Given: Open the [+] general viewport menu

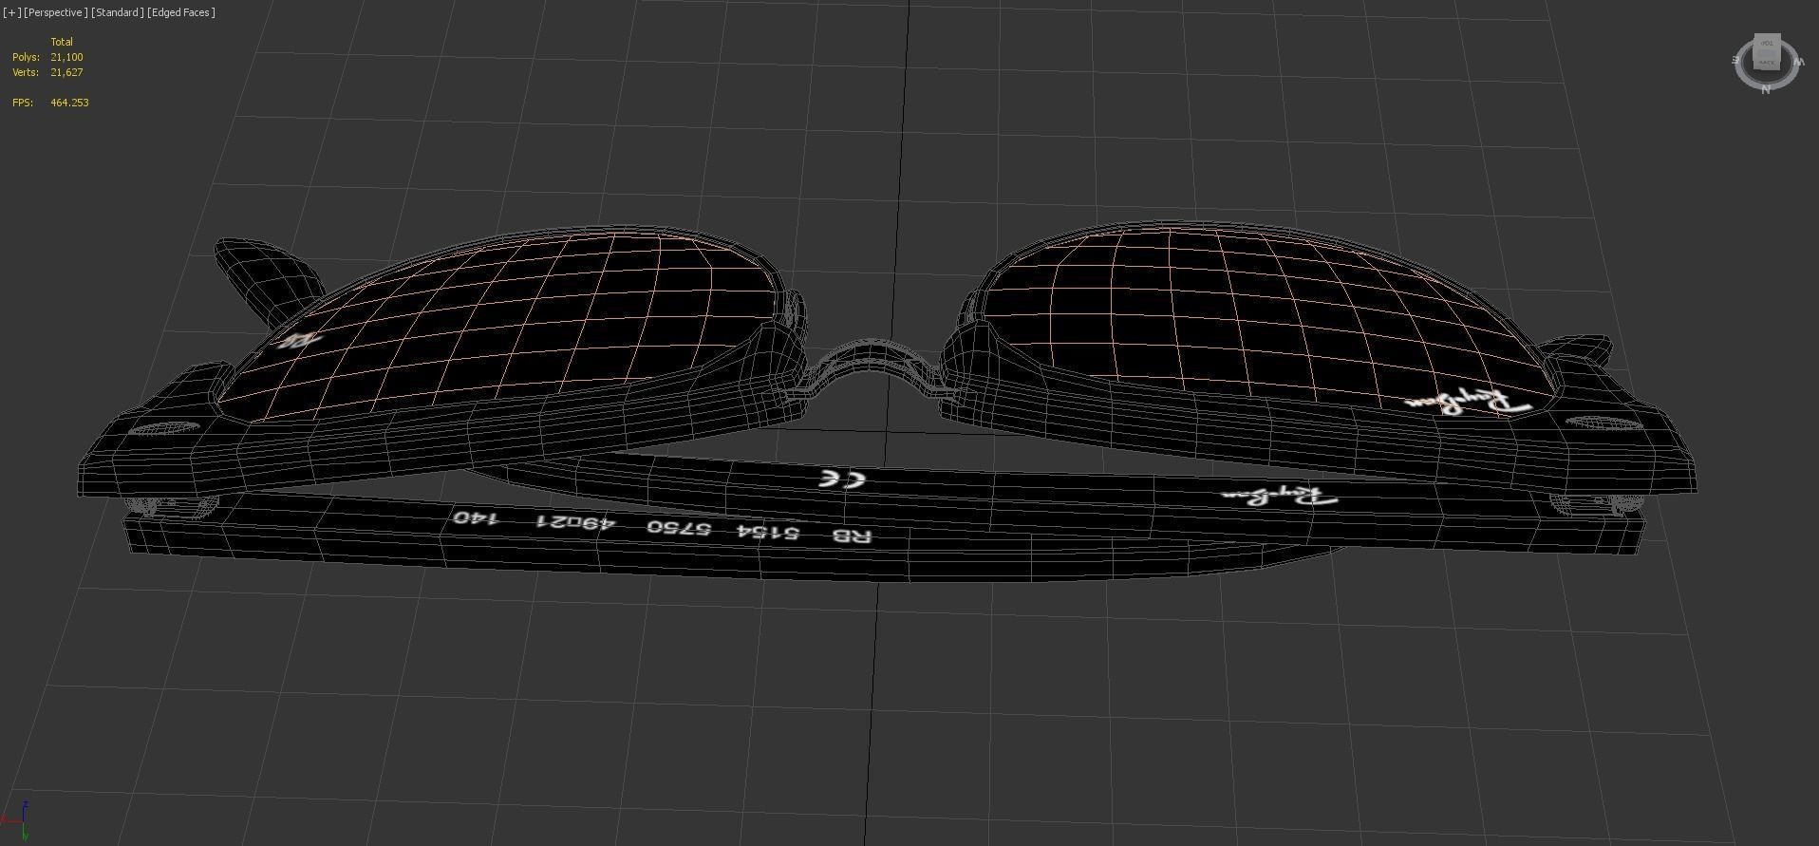Looking at the screenshot, I should point(11,12).
